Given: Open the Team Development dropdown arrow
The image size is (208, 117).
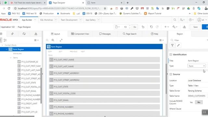Looking at the screenshot, I should (80, 20).
